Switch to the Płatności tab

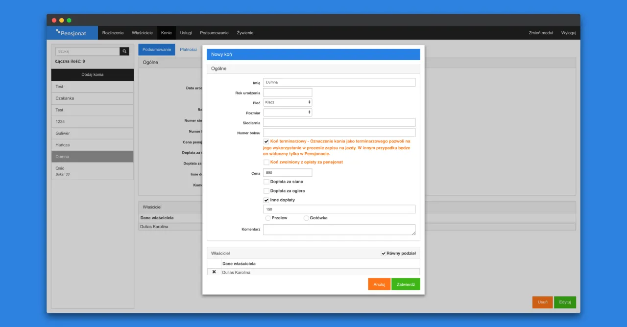188,49
